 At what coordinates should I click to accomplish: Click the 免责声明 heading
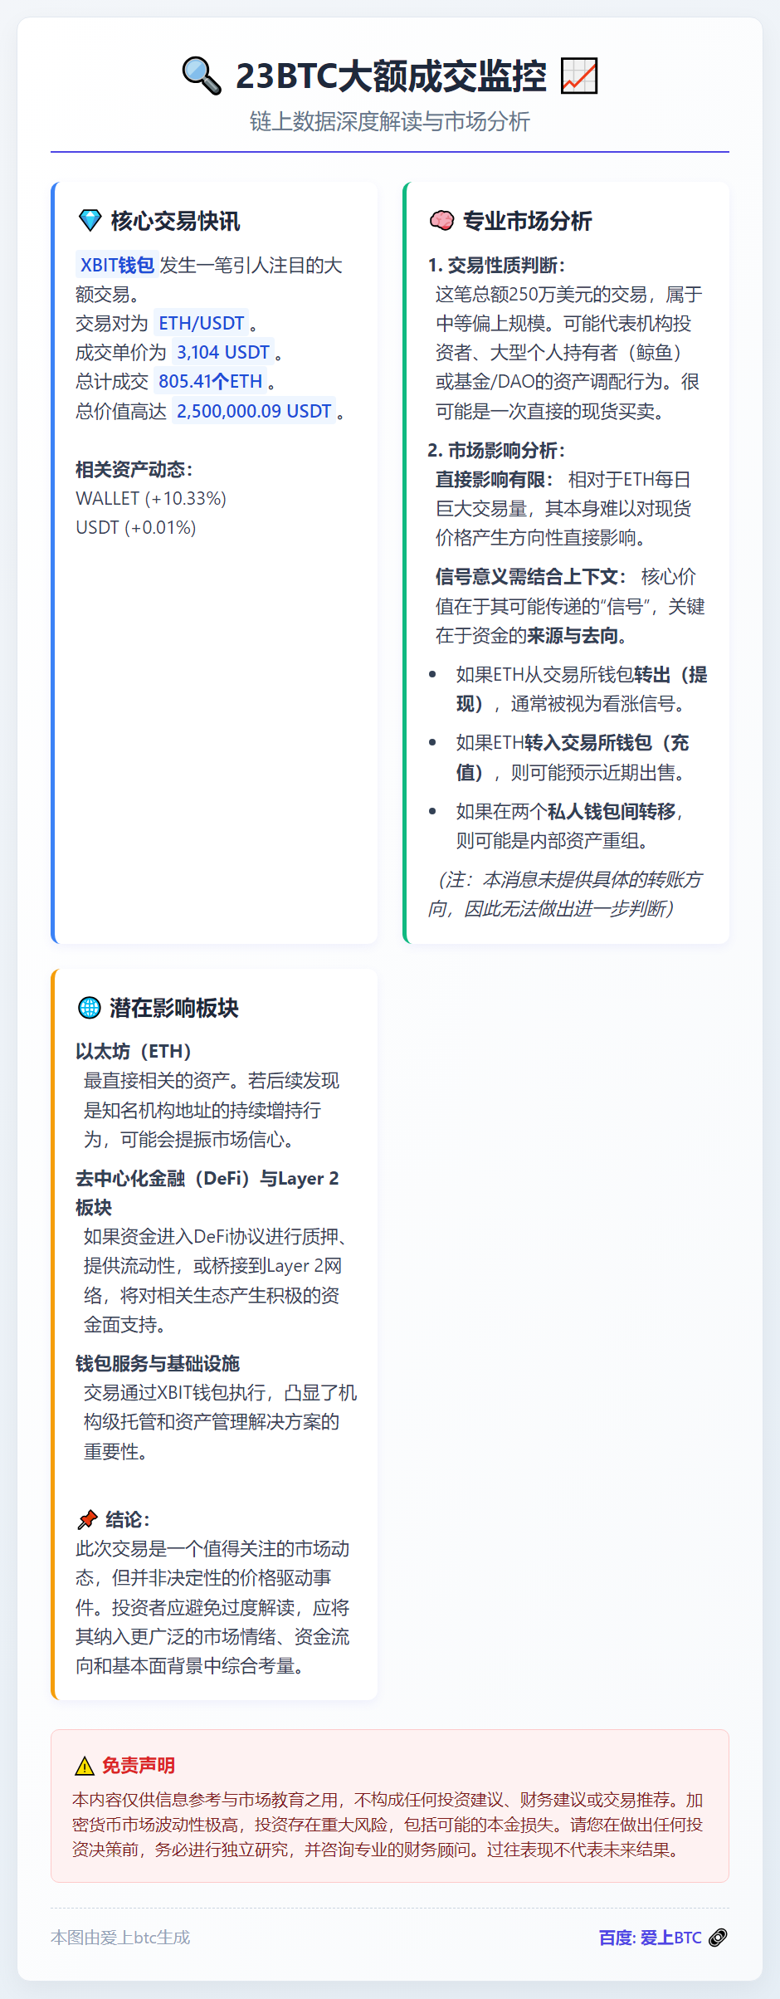139,1765
